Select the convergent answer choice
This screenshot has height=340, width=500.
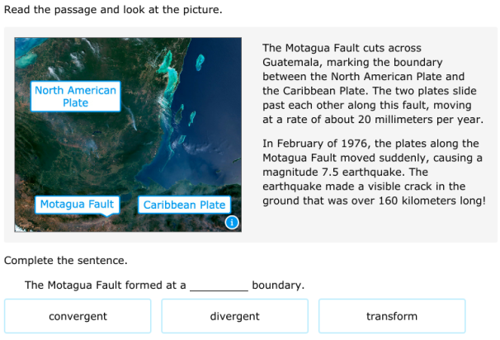coord(78,316)
